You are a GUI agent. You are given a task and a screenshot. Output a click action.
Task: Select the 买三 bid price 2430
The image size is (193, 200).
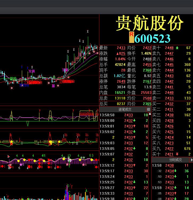coord(169,115)
